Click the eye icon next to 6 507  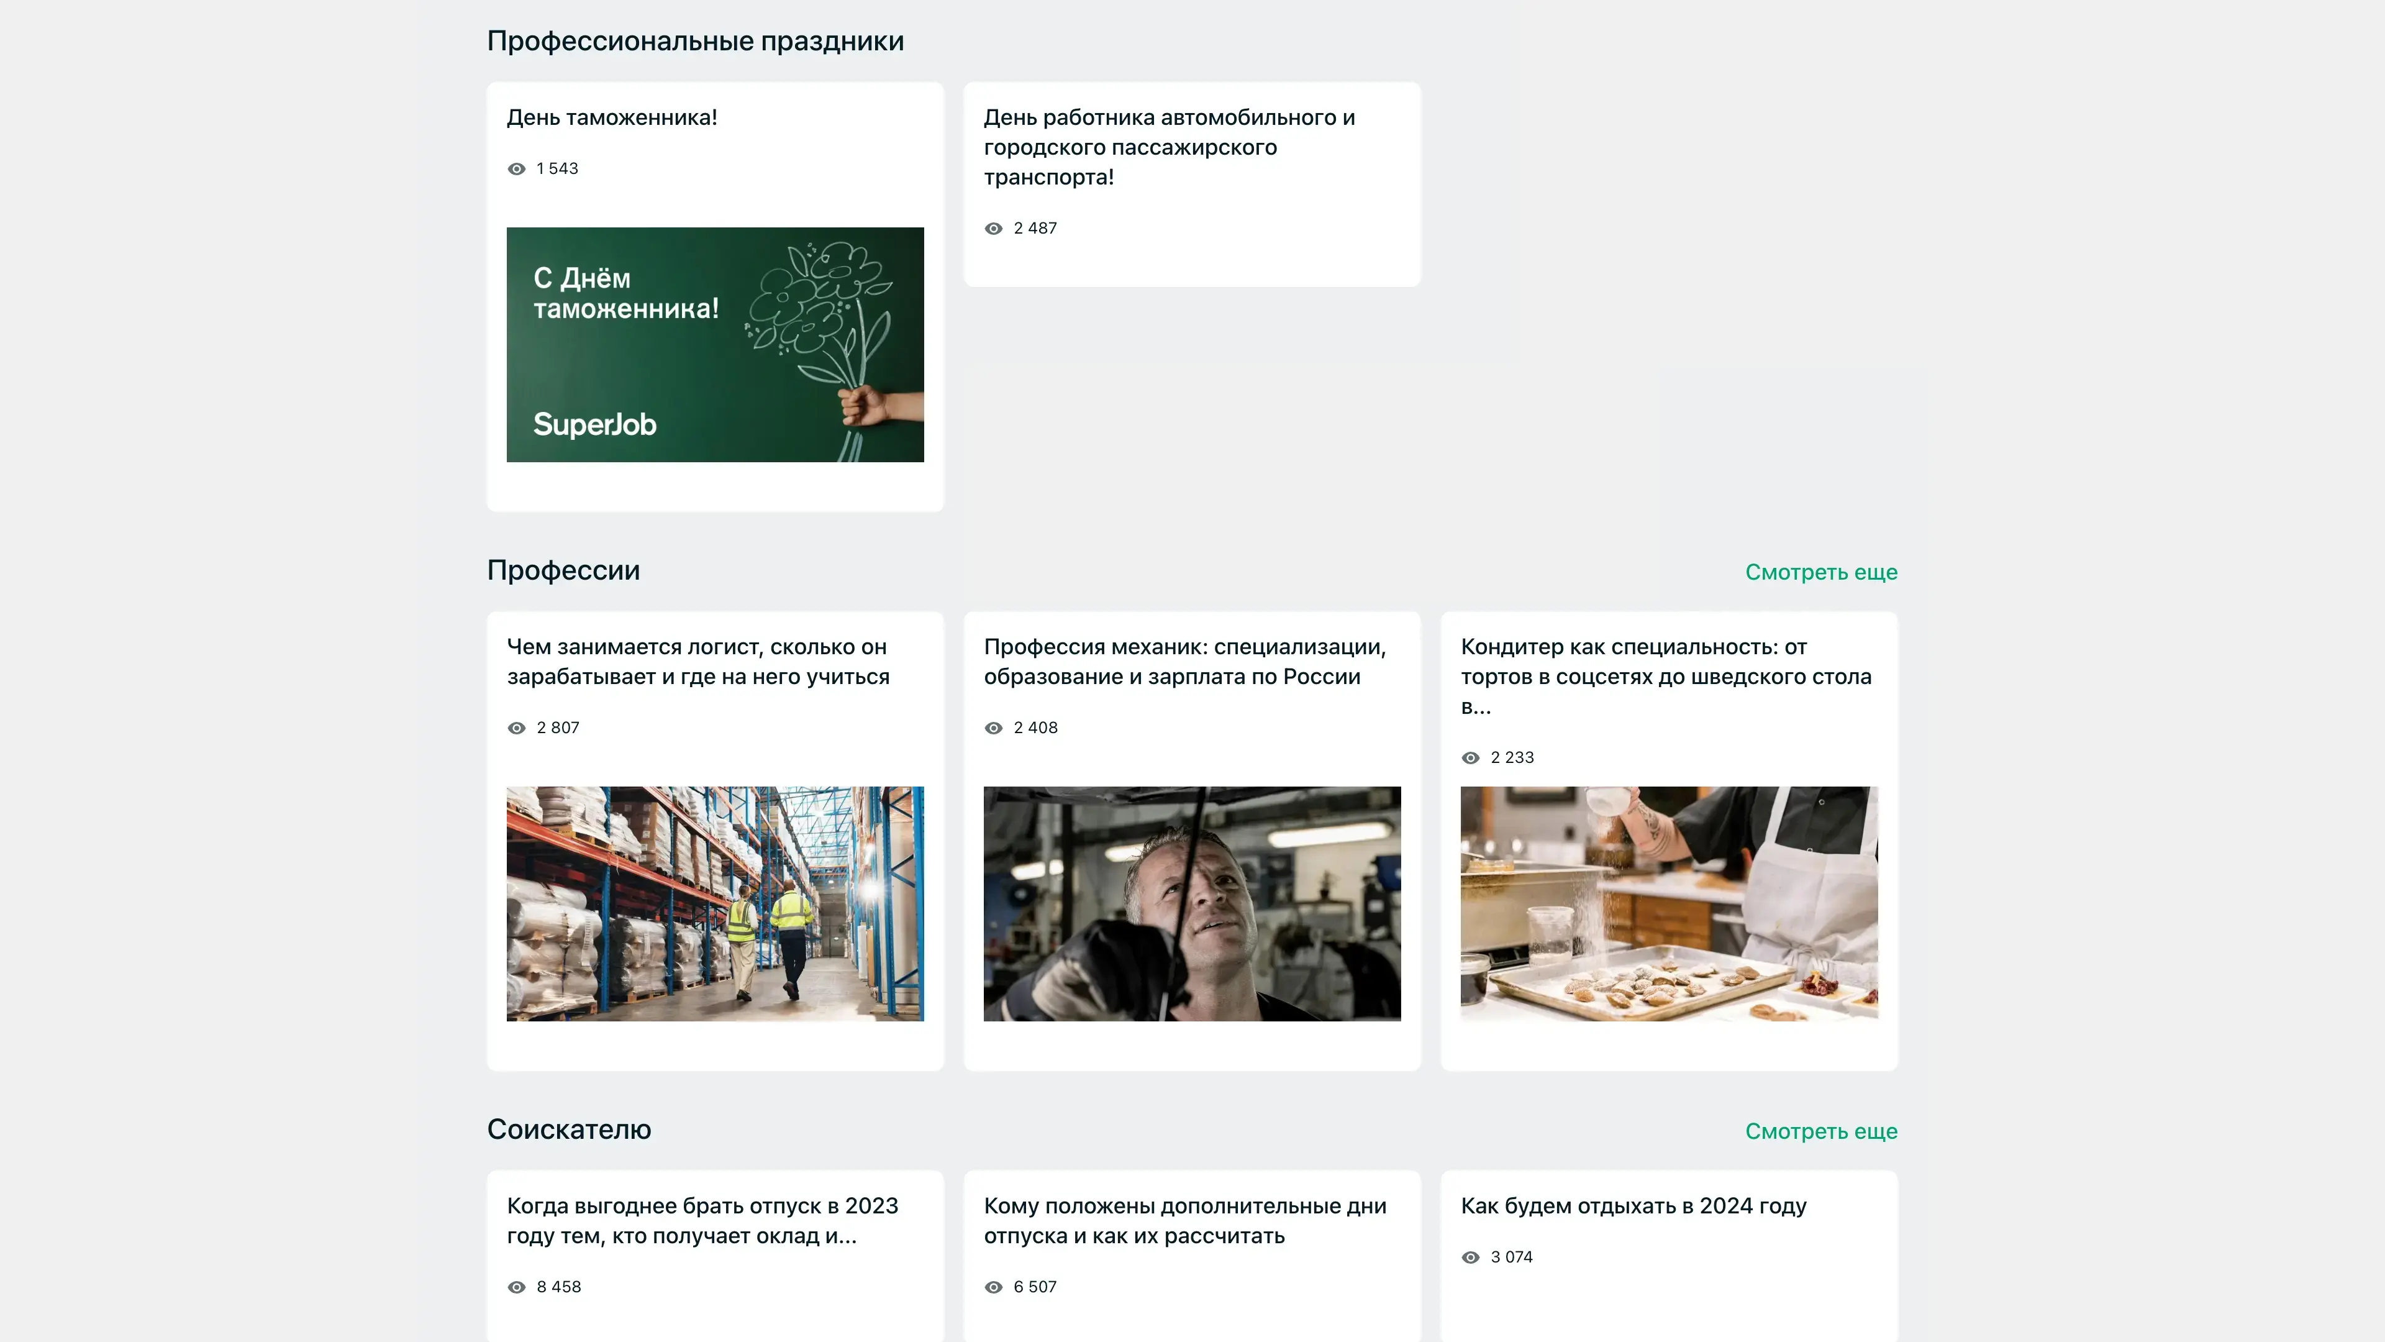click(994, 1287)
